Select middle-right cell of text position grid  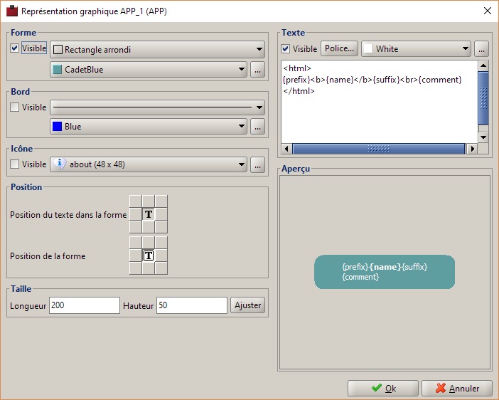tap(161, 214)
